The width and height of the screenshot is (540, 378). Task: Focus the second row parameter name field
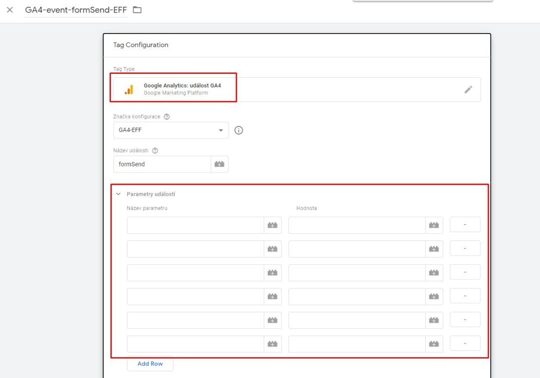pos(195,249)
